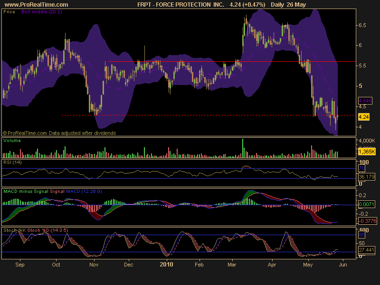Click the -0.3776 MACD value tag
380x285 pixels.
click(368, 221)
